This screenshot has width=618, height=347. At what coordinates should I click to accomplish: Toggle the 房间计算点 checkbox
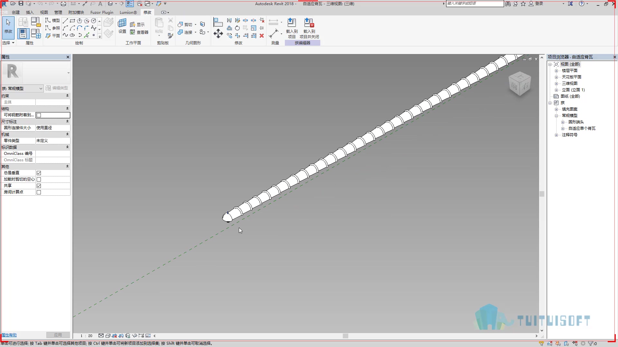coord(39,192)
